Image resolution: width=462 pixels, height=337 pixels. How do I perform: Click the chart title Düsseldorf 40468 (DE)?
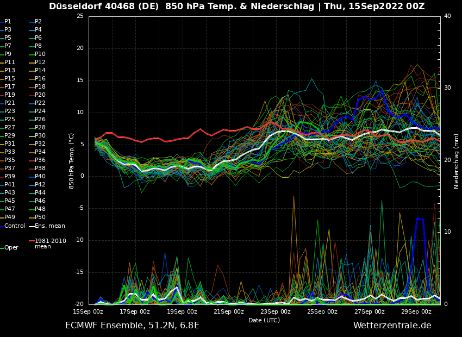point(115,7)
